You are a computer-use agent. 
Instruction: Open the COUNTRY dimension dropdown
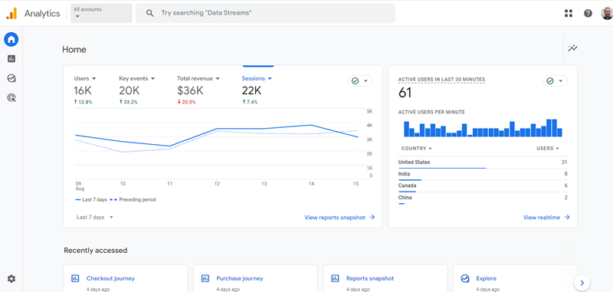417,149
